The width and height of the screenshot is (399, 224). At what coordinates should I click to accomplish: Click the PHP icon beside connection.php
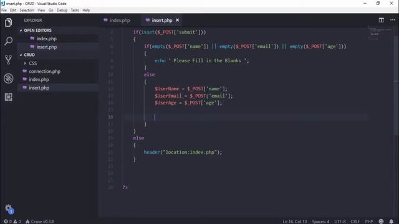coord(25,71)
